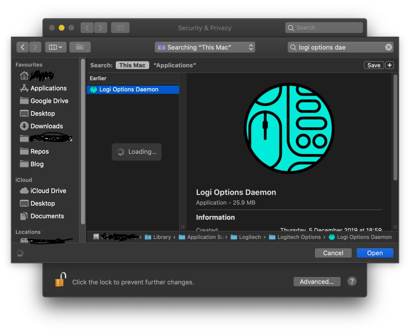
Task: Click Logitech folder in the path bar
Action: coord(246,237)
